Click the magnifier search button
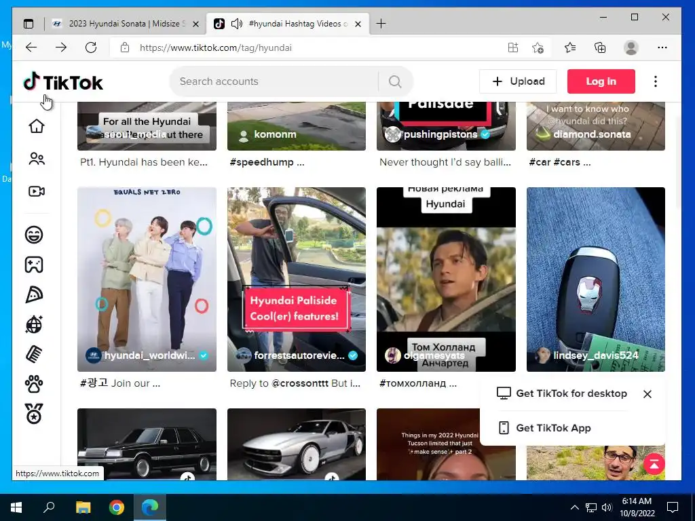695x521 pixels. tap(395, 81)
